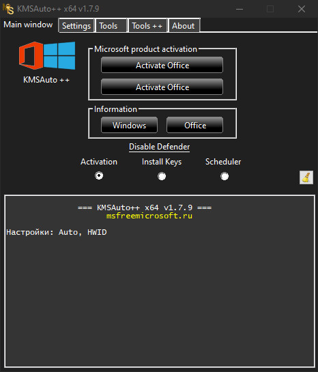This screenshot has height=372, width=318.
Task: Click the msfreemicrosoft.ru text in log
Action: (x=149, y=216)
